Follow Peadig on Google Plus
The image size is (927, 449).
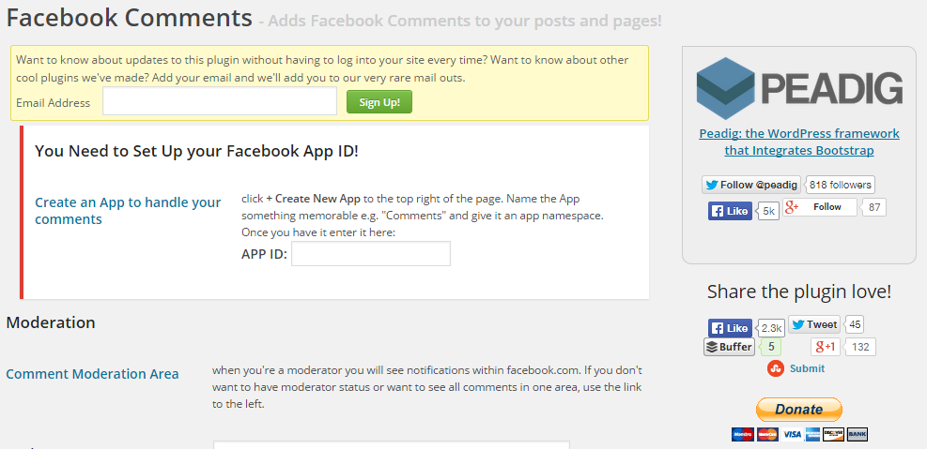click(819, 206)
